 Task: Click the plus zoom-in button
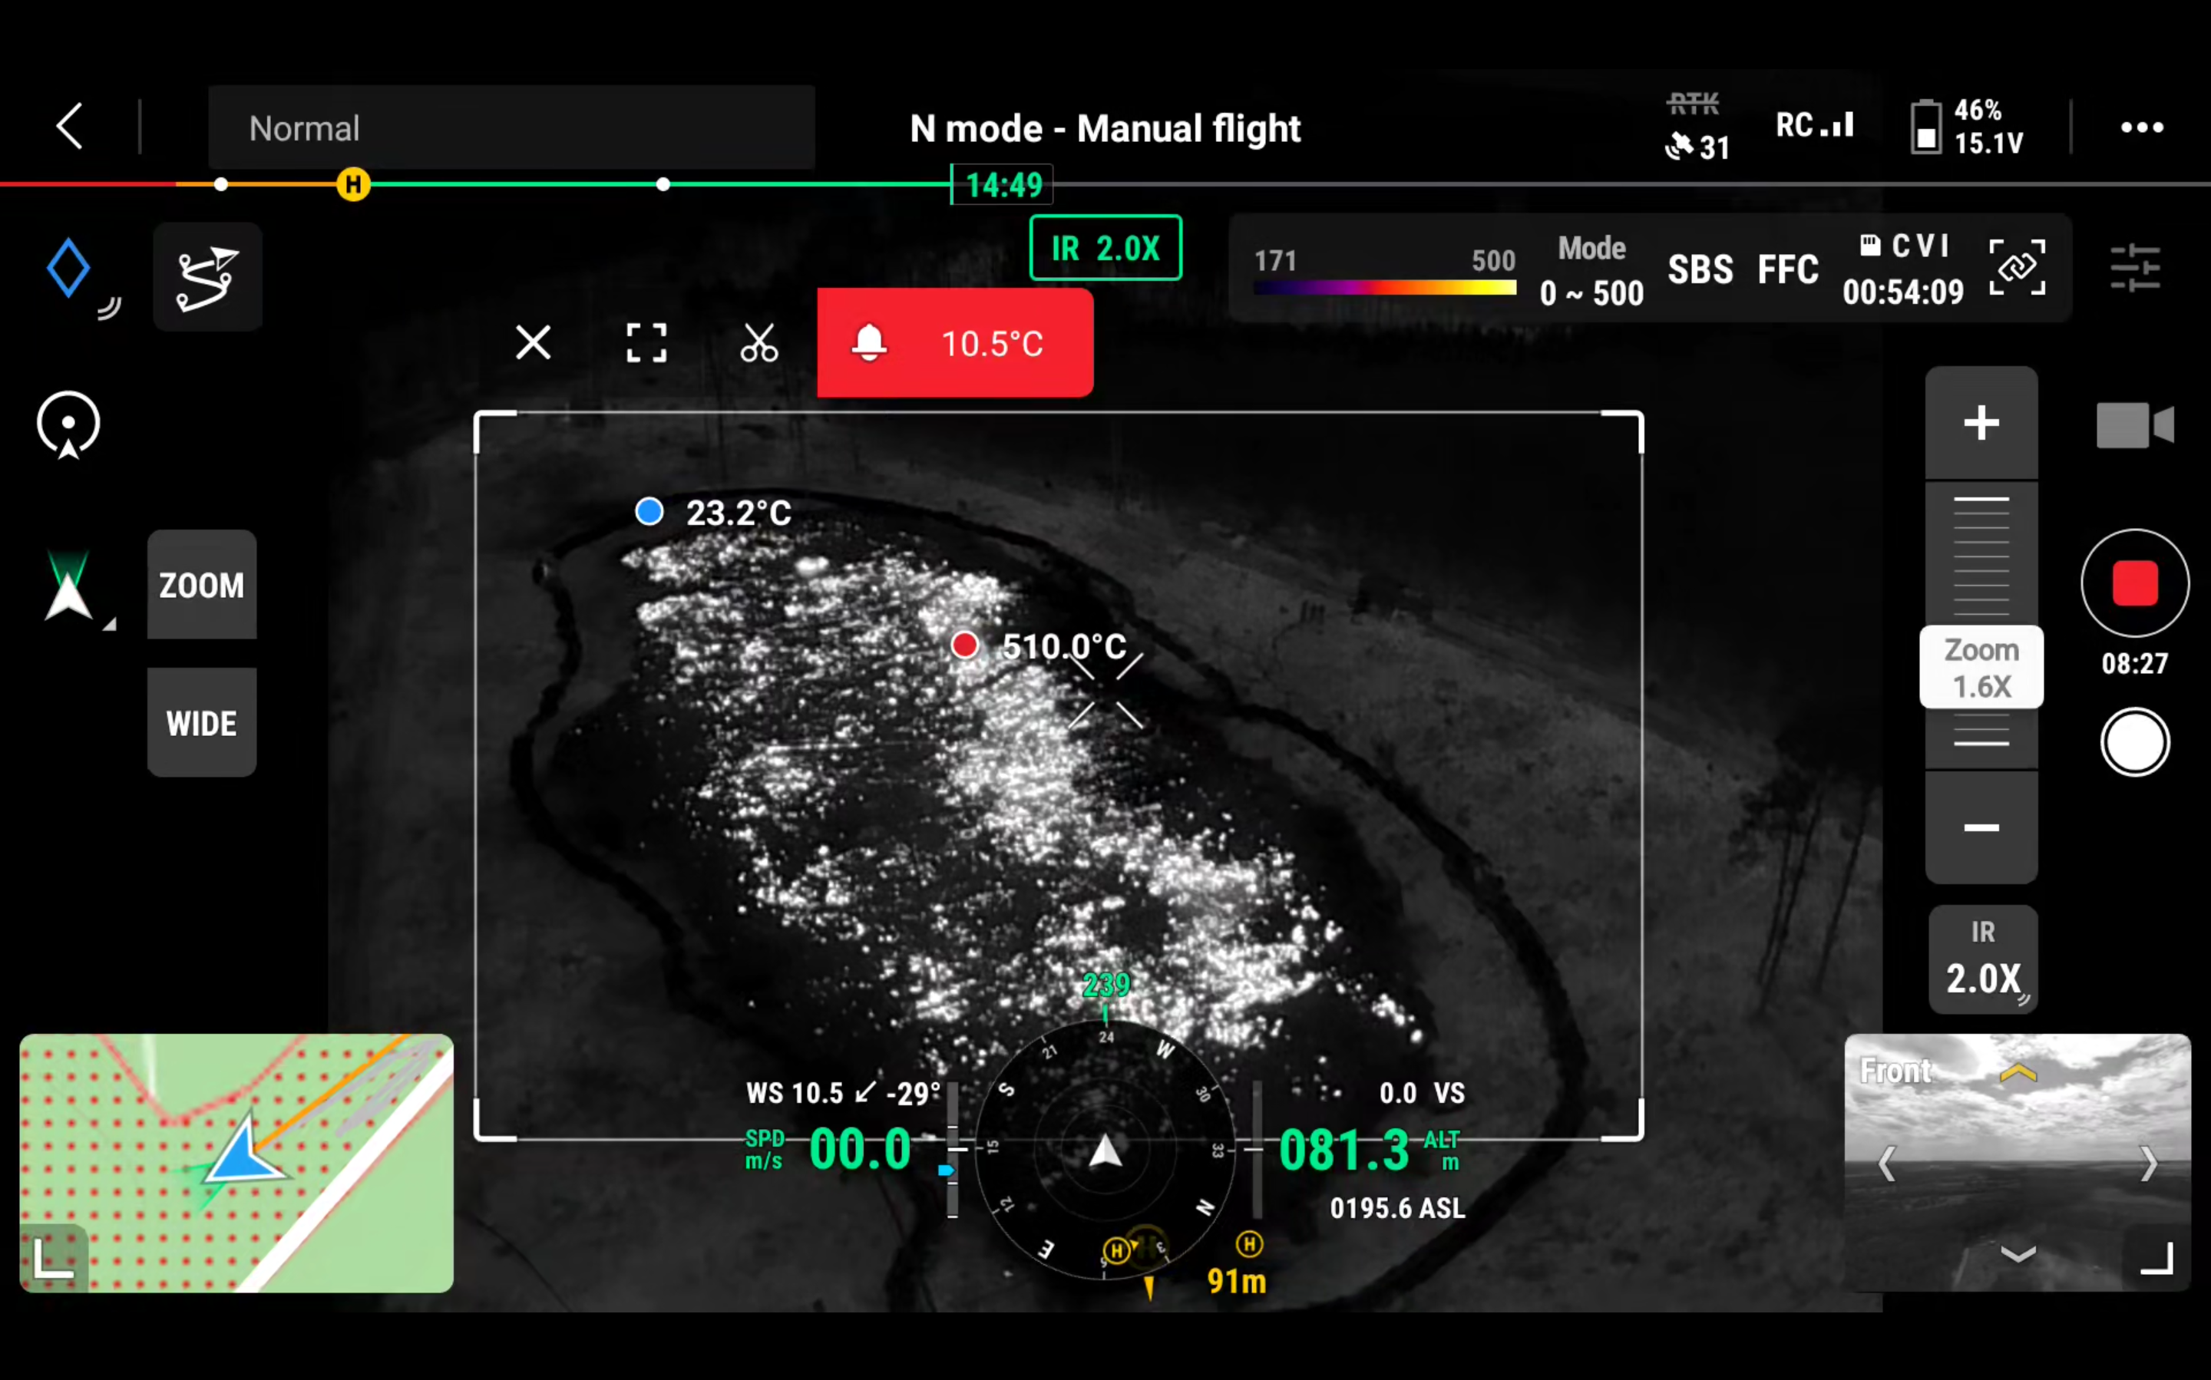coord(1981,424)
